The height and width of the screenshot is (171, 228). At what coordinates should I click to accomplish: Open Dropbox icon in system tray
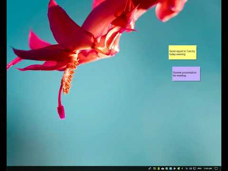167,169
